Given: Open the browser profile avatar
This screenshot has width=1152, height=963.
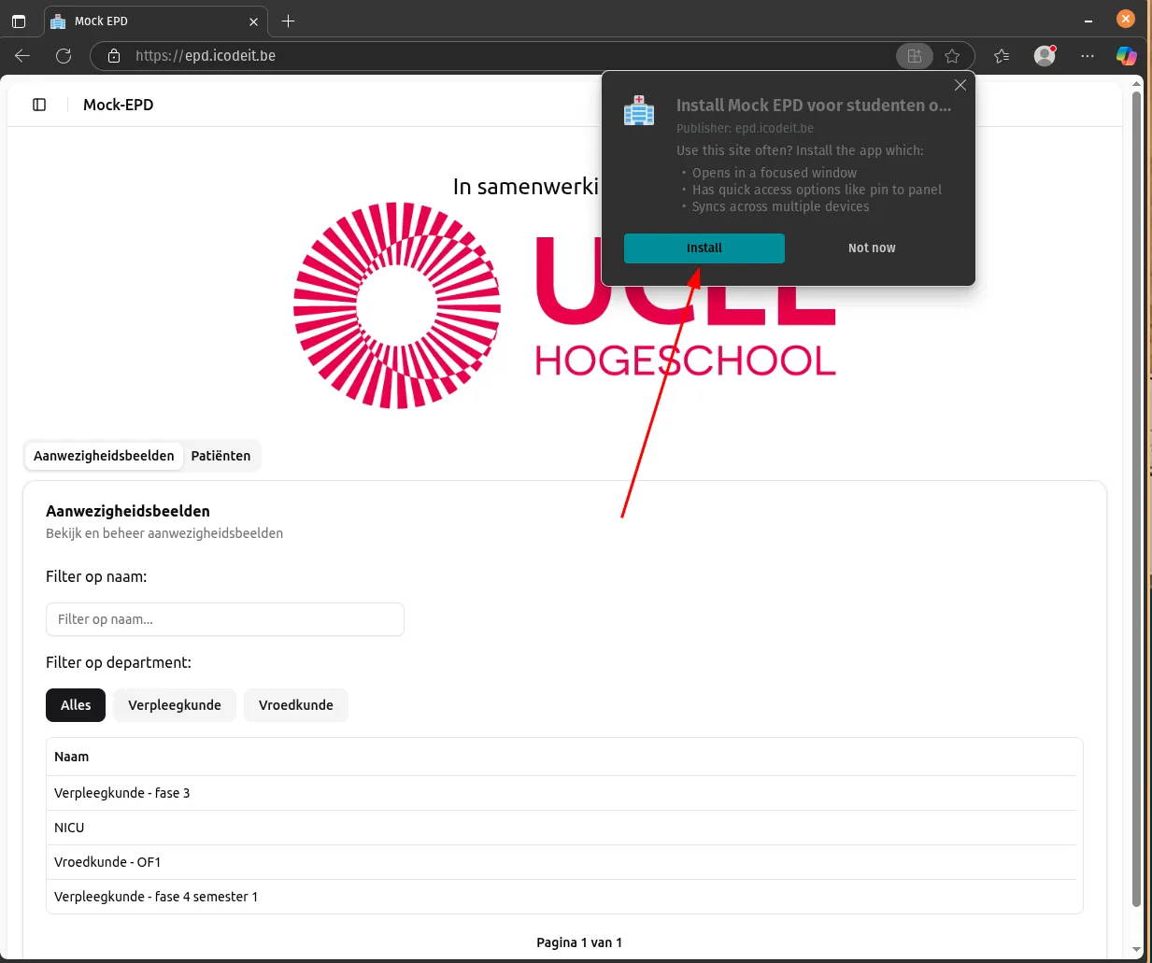Looking at the screenshot, I should pyautogui.click(x=1045, y=56).
